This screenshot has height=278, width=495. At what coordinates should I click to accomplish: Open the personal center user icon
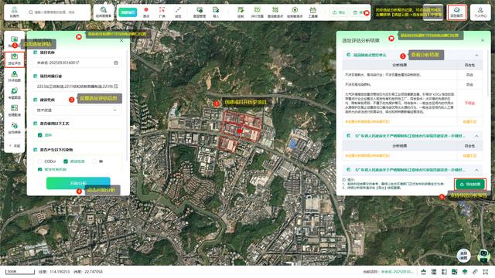coord(480,12)
